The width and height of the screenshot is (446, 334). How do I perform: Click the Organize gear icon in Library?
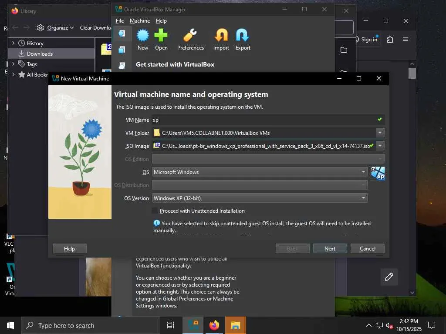41,27
